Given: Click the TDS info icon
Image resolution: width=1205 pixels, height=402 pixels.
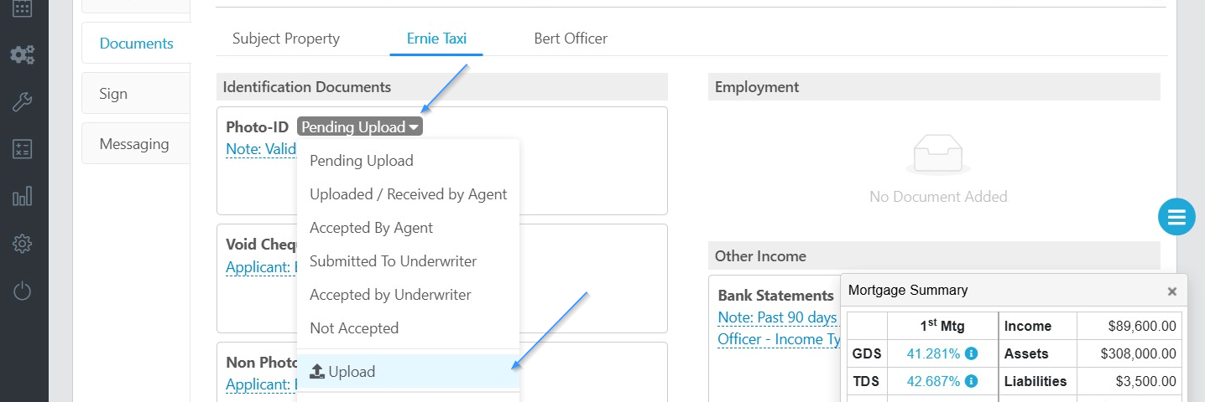Looking at the screenshot, I should tap(971, 381).
